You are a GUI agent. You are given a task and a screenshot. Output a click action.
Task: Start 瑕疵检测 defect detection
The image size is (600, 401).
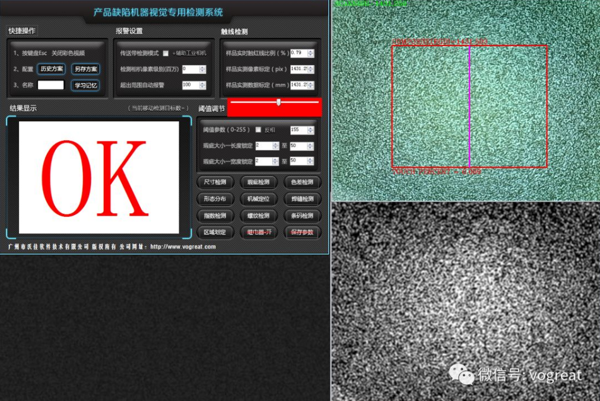click(259, 182)
